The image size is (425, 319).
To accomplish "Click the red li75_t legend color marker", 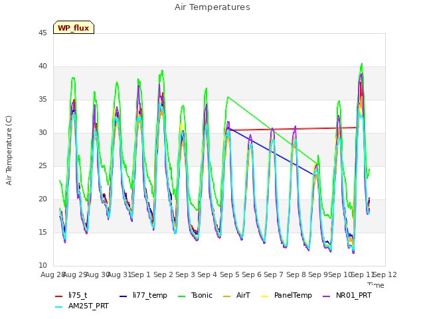I will pyautogui.click(x=59, y=296).
